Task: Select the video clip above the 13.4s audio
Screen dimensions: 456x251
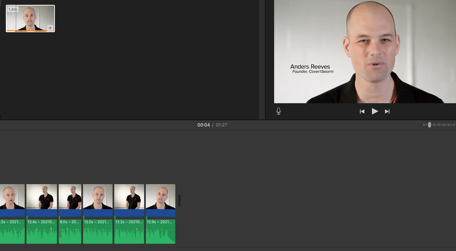Action: [x=42, y=197]
